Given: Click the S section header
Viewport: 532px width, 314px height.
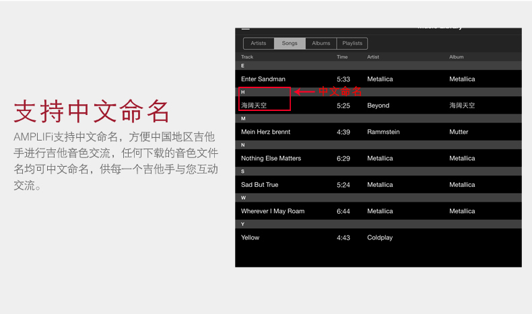Looking at the screenshot, I should (378, 171).
